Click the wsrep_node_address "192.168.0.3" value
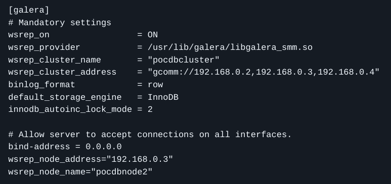The height and width of the screenshot is (184, 391). point(140,159)
